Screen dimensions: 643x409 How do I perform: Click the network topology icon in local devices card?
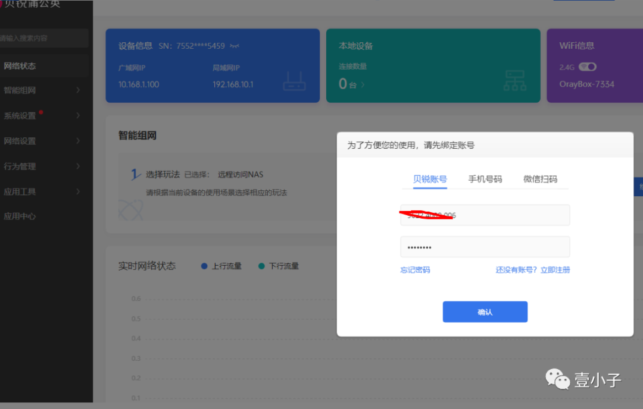[514, 80]
